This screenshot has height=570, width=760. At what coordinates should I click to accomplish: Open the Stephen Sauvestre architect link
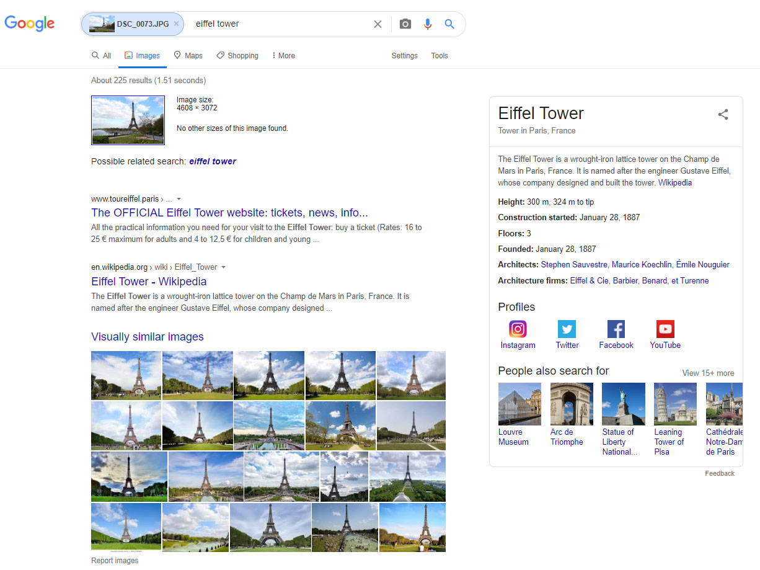coord(574,265)
